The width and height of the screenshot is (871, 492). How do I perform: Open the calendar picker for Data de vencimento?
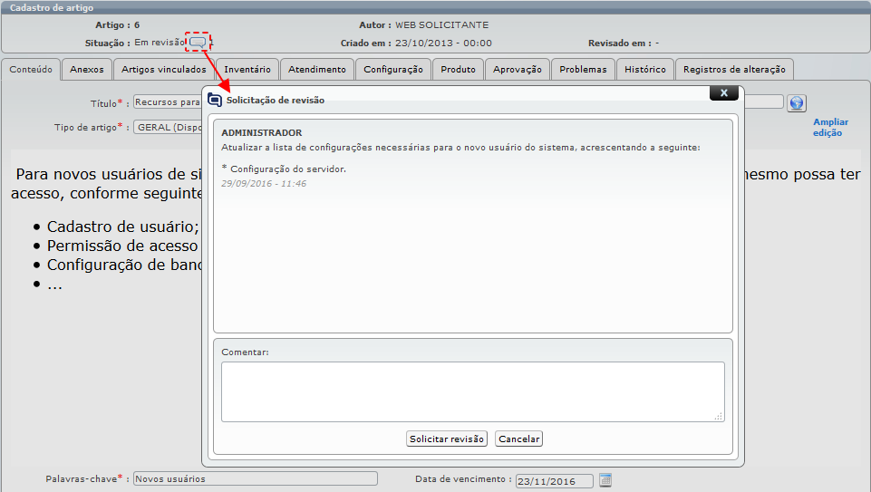tap(606, 480)
